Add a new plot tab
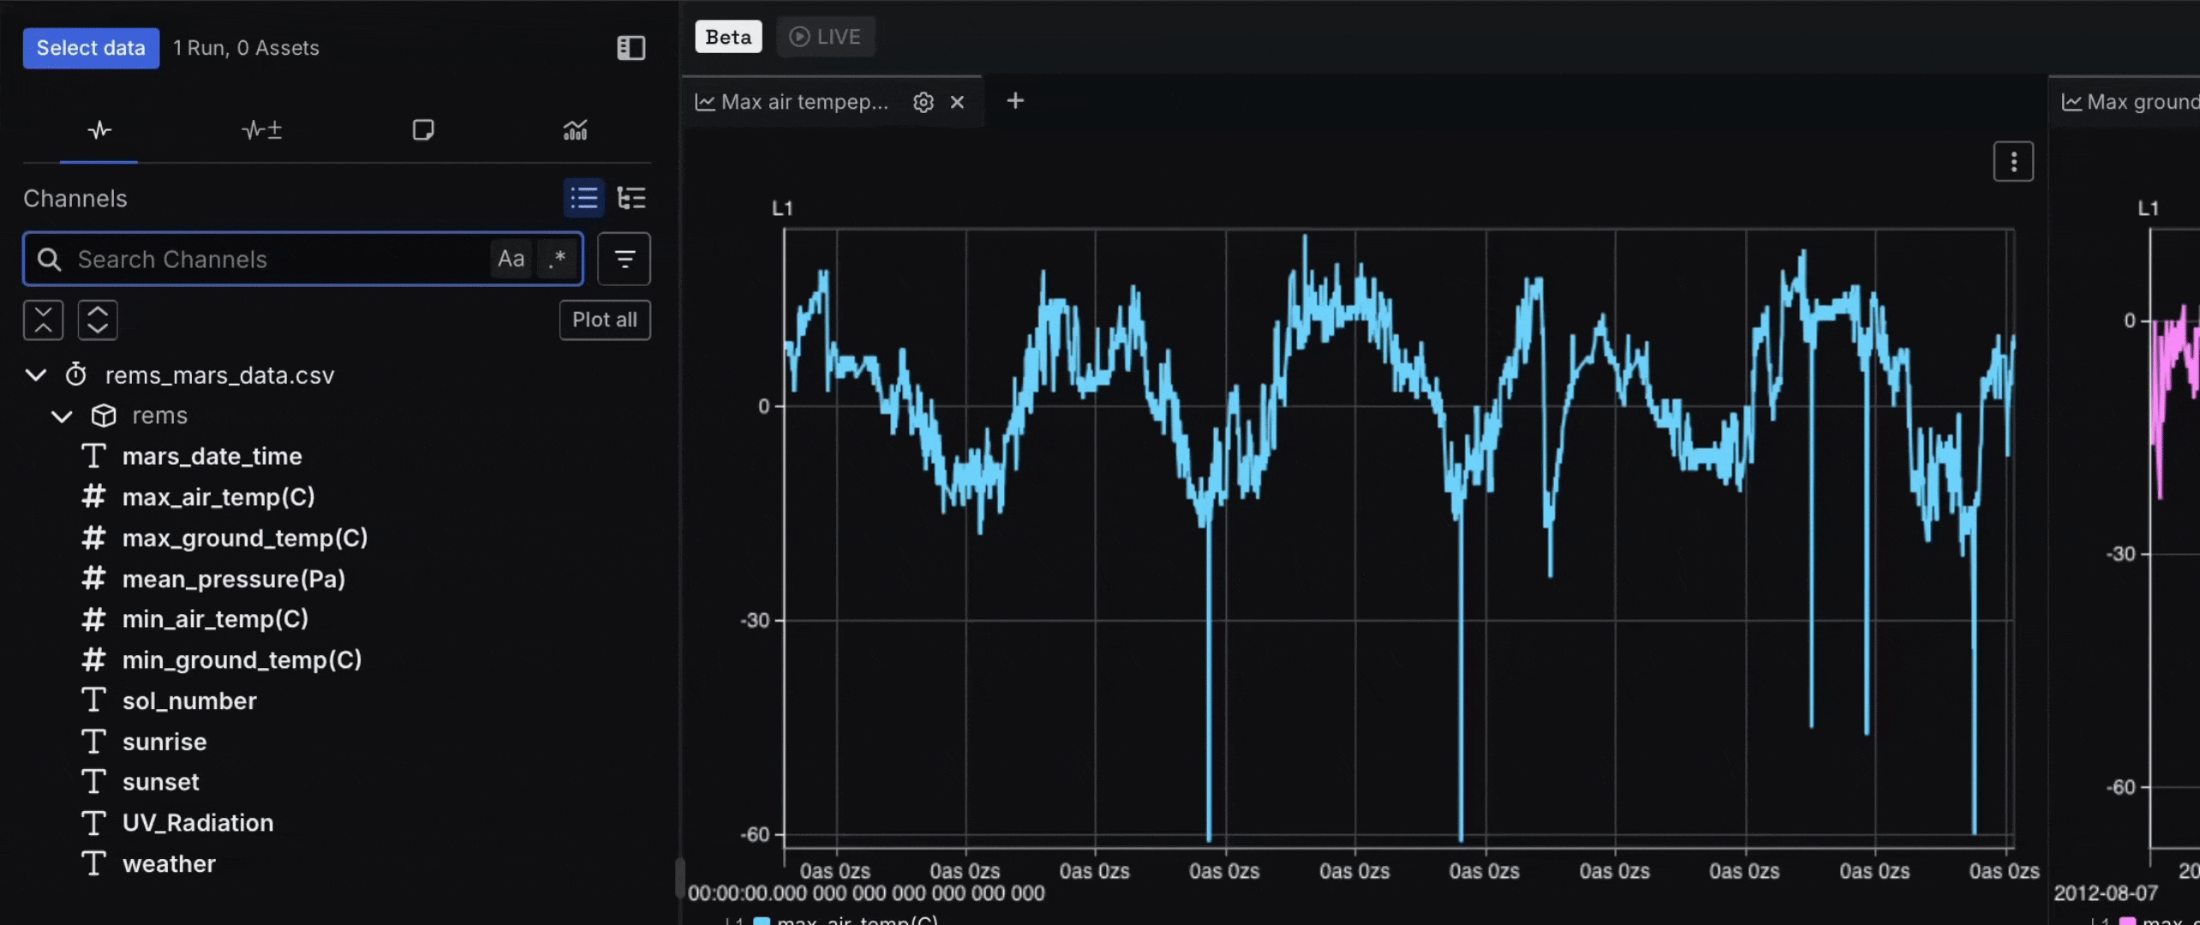This screenshot has height=925, width=2200. pyautogui.click(x=1015, y=101)
